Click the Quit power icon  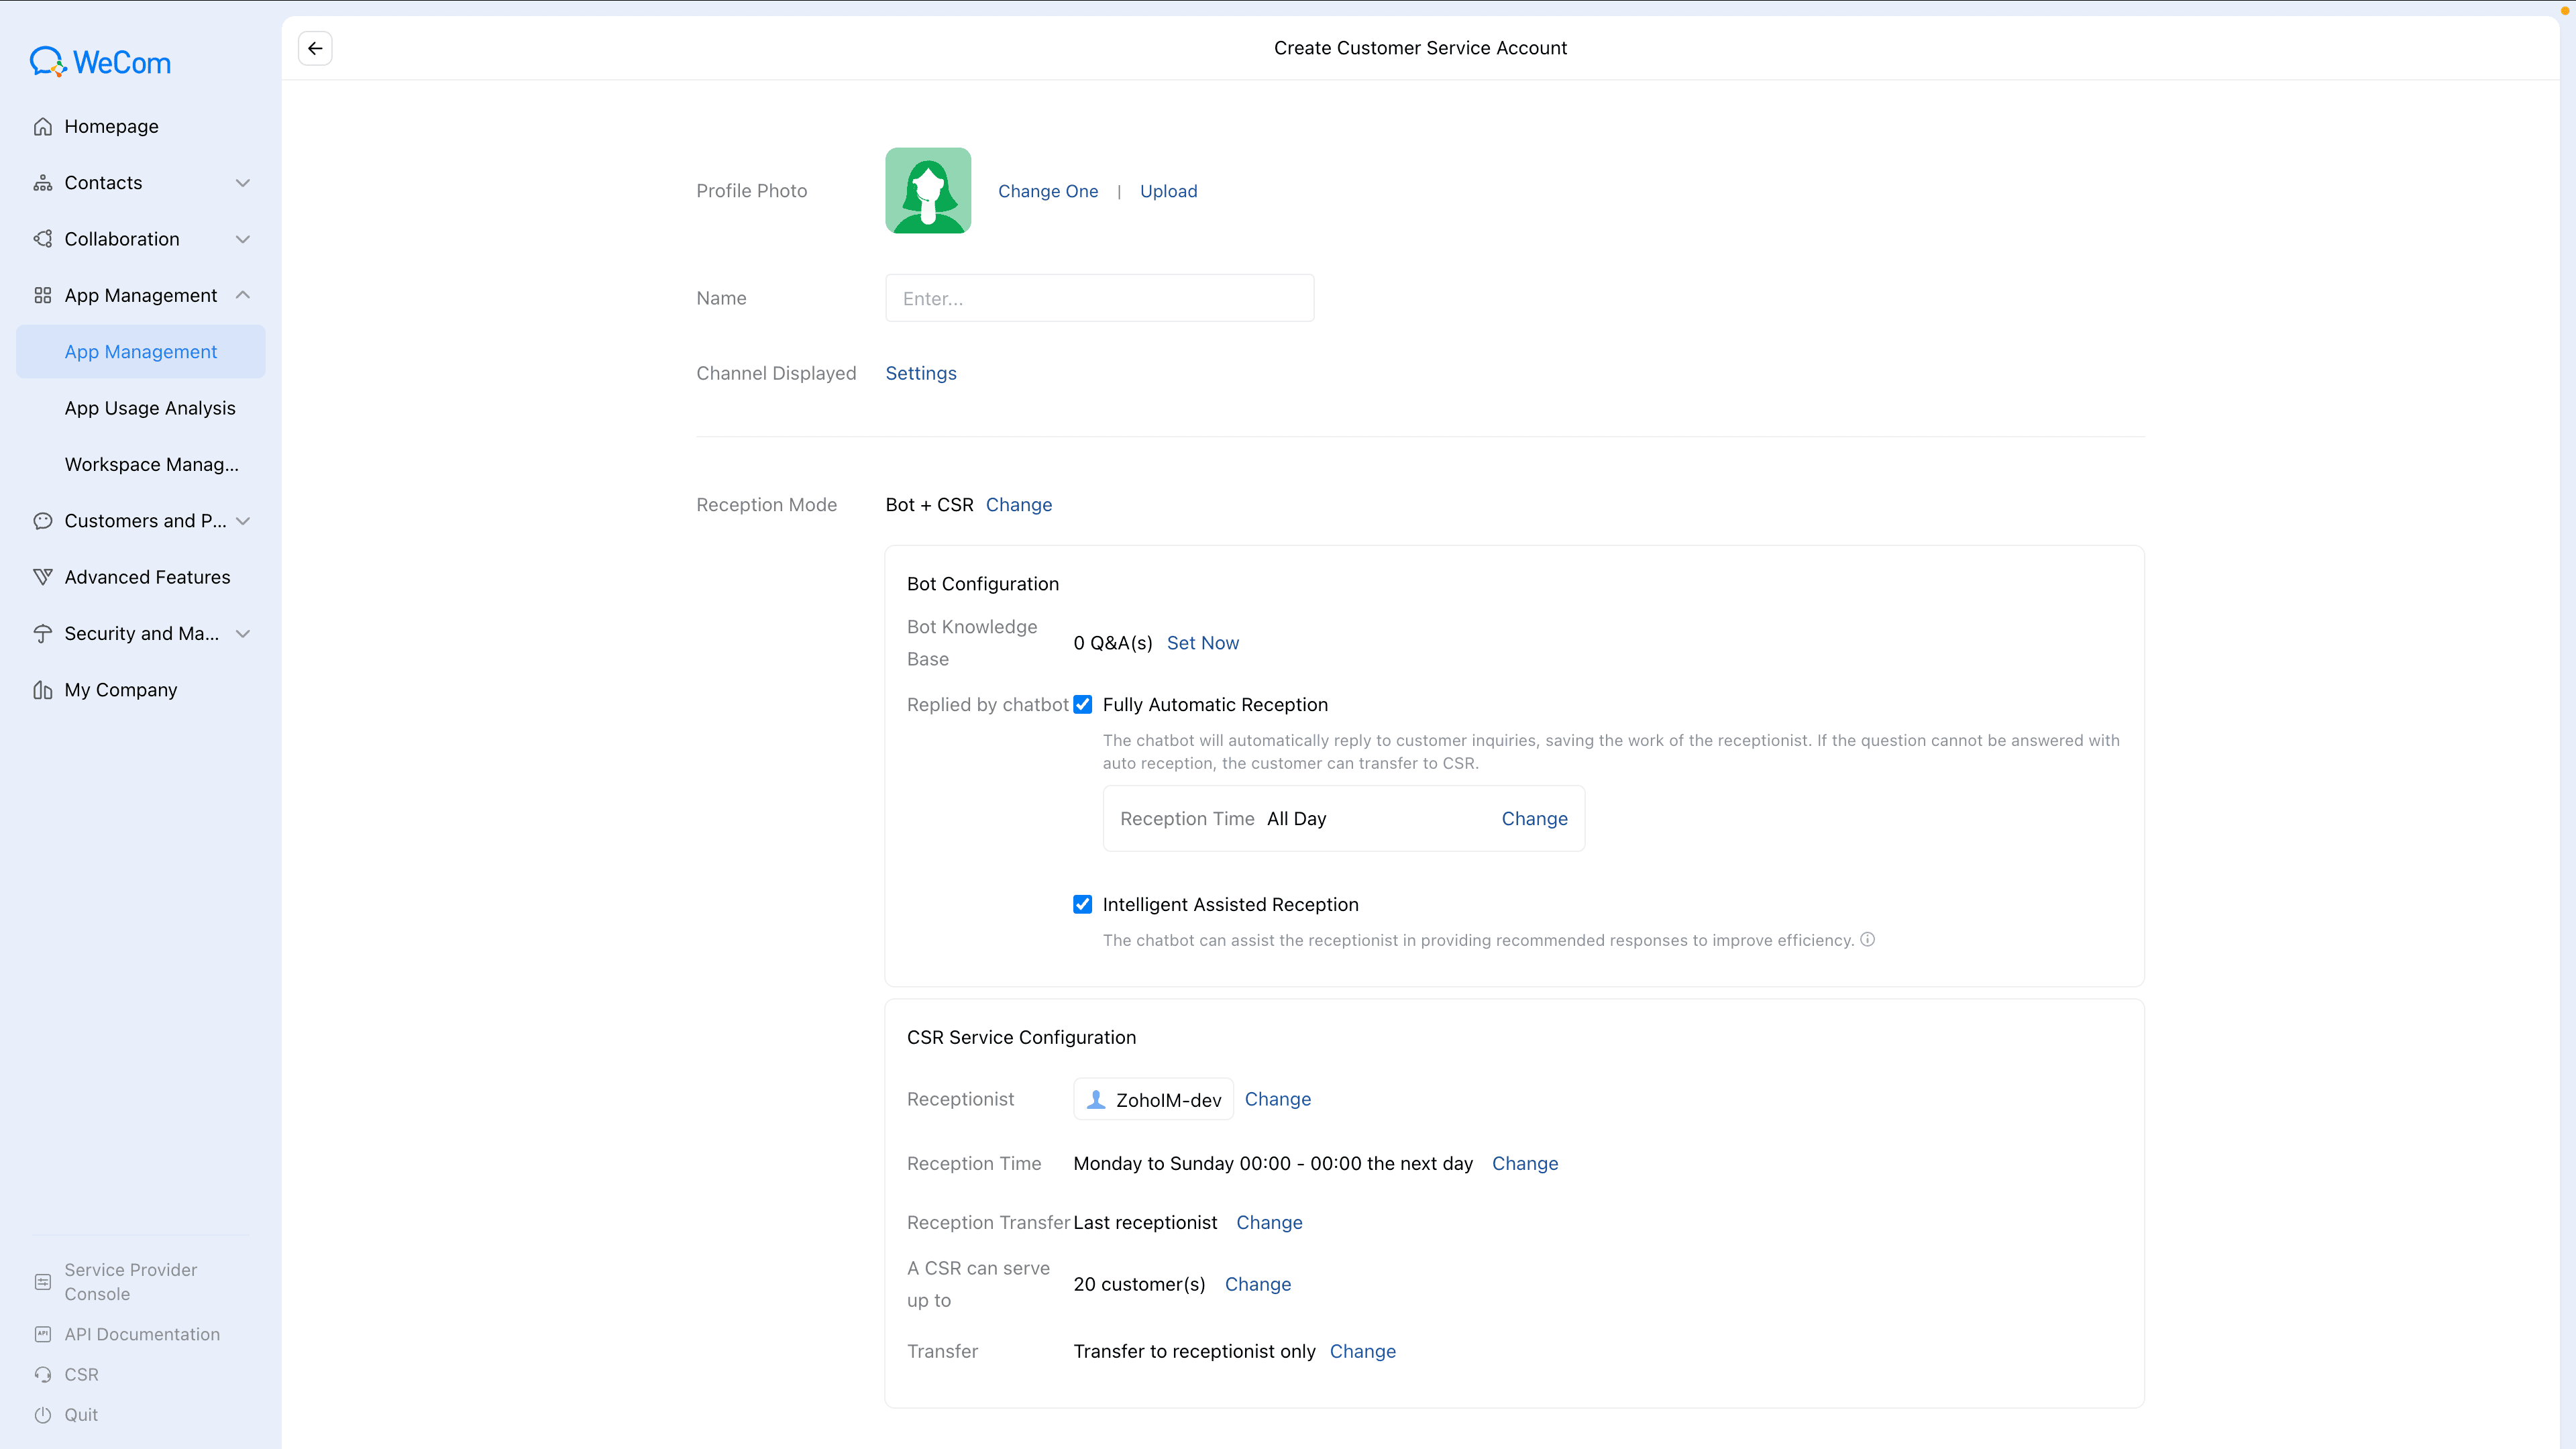pos(42,1415)
